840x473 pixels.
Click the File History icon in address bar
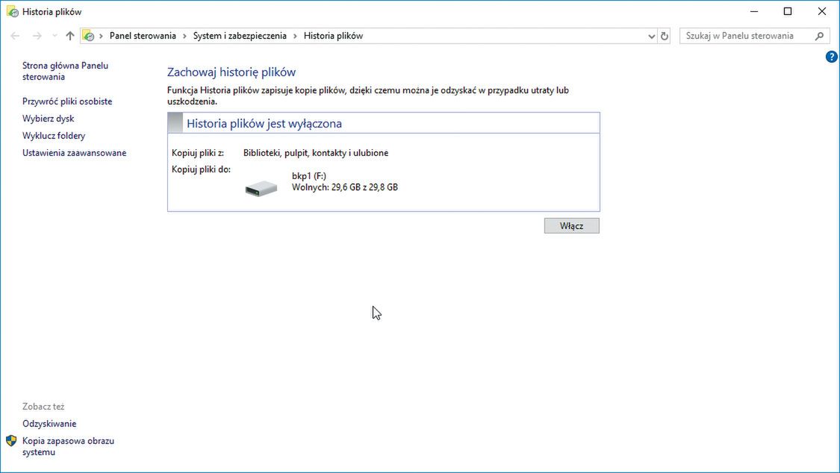(x=88, y=36)
